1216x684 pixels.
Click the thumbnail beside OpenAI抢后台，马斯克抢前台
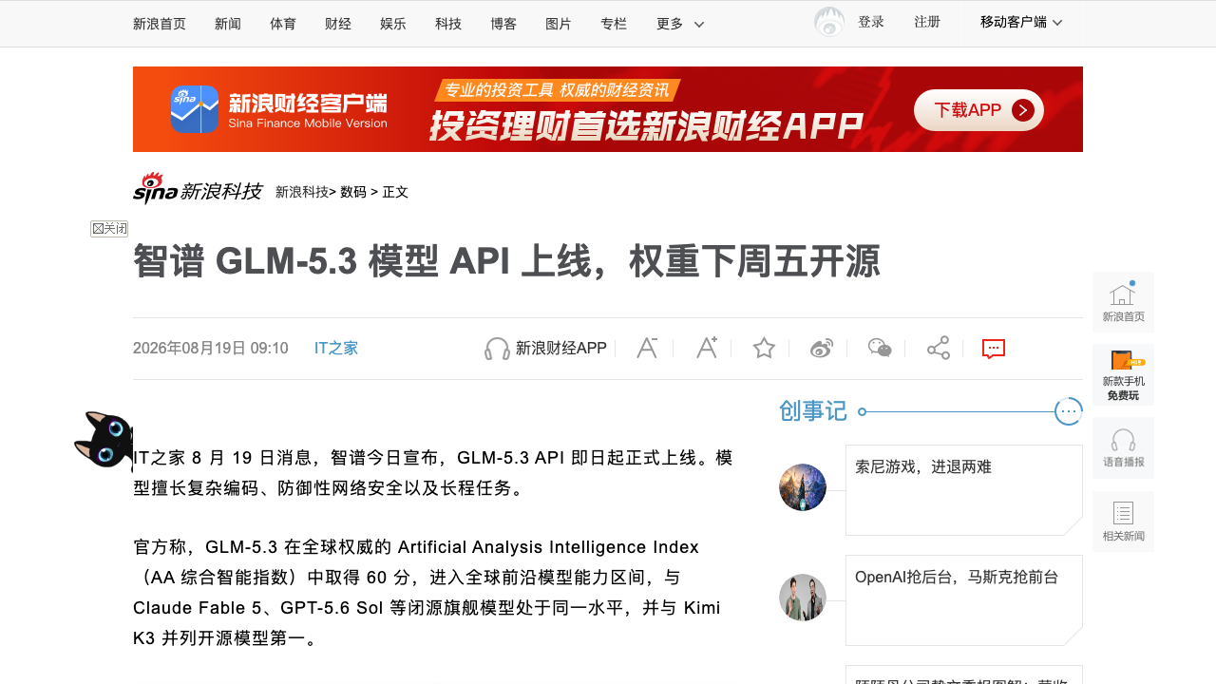(x=803, y=598)
